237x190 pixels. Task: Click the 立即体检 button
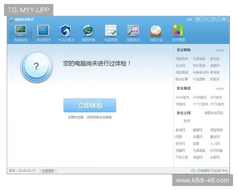click(x=90, y=105)
